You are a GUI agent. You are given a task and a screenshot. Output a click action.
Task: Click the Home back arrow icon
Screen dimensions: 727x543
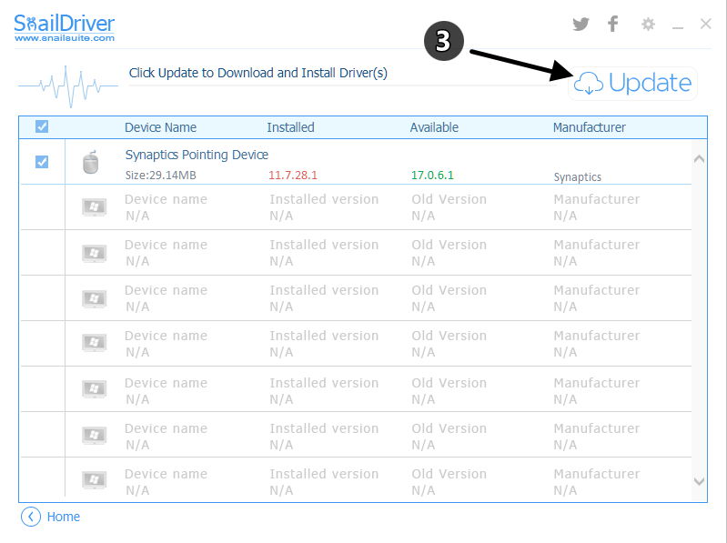tap(31, 517)
